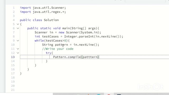Click the closing brace on line 15
The image size is (169, 95).
[x=36, y=65]
